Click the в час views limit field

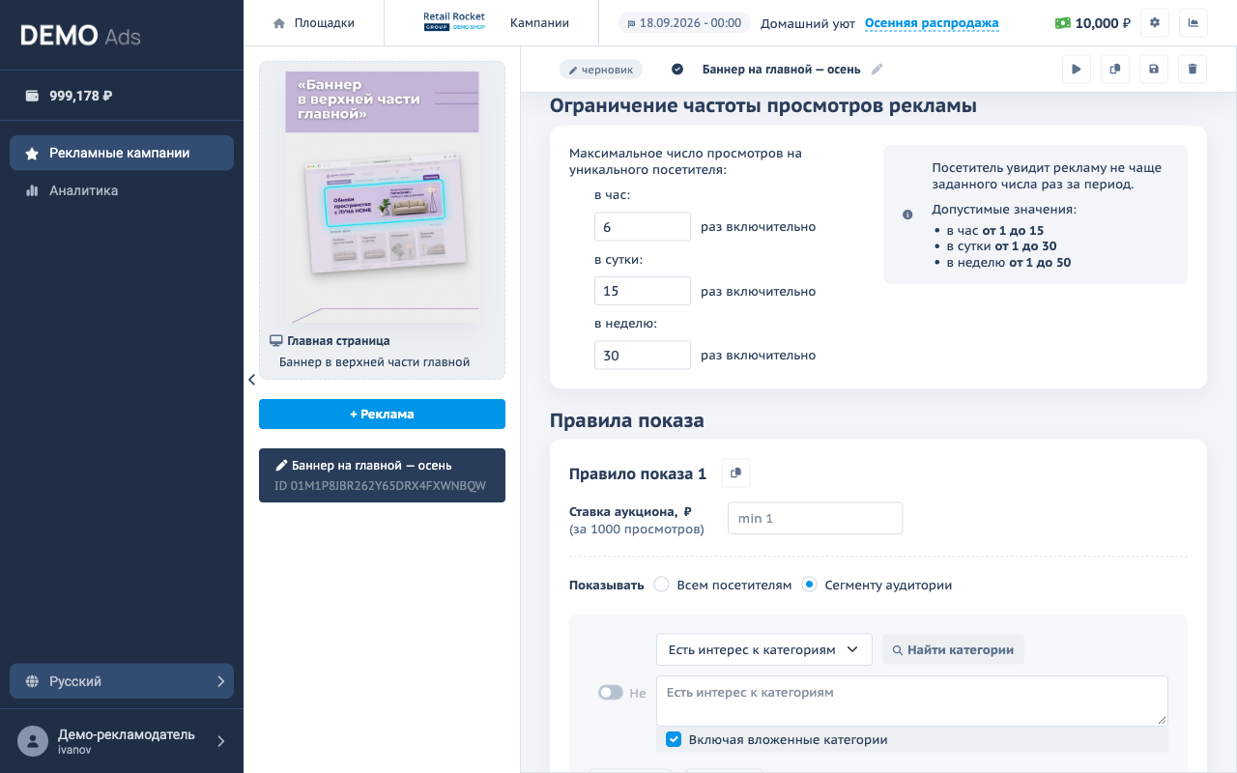pyautogui.click(x=643, y=227)
